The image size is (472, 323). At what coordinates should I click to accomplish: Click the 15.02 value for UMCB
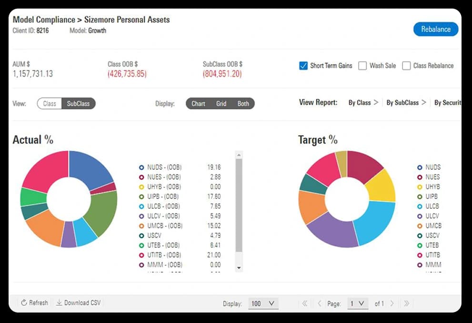pyautogui.click(x=214, y=226)
